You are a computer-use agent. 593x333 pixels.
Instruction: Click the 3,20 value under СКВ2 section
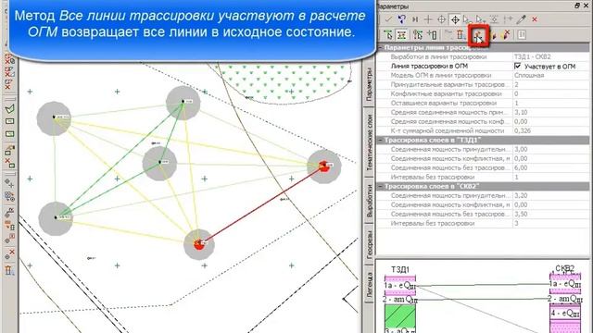click(521, 195)
